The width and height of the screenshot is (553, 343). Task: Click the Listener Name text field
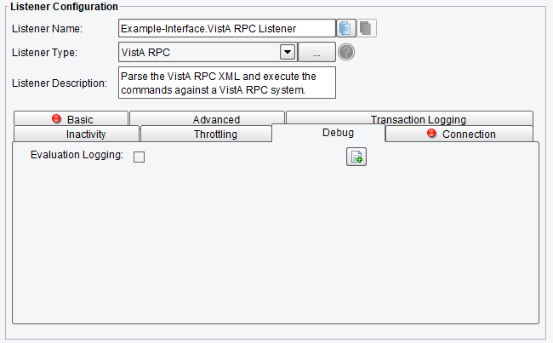227,28
